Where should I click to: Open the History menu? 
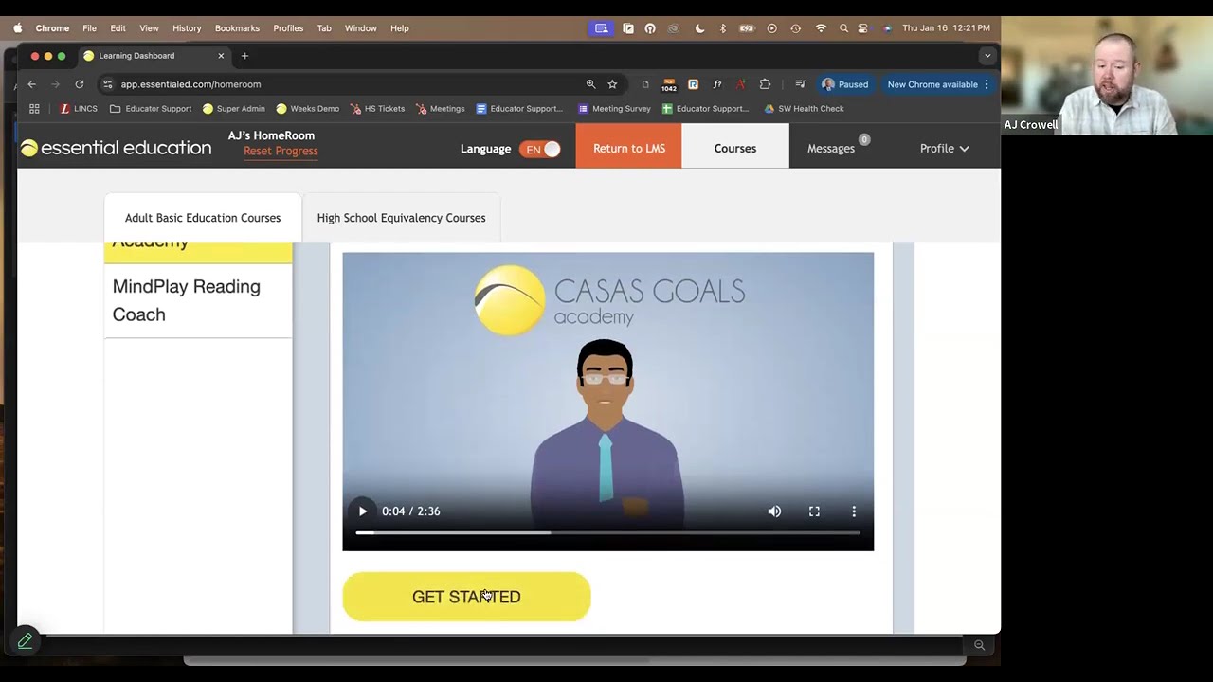click(187, 28)
